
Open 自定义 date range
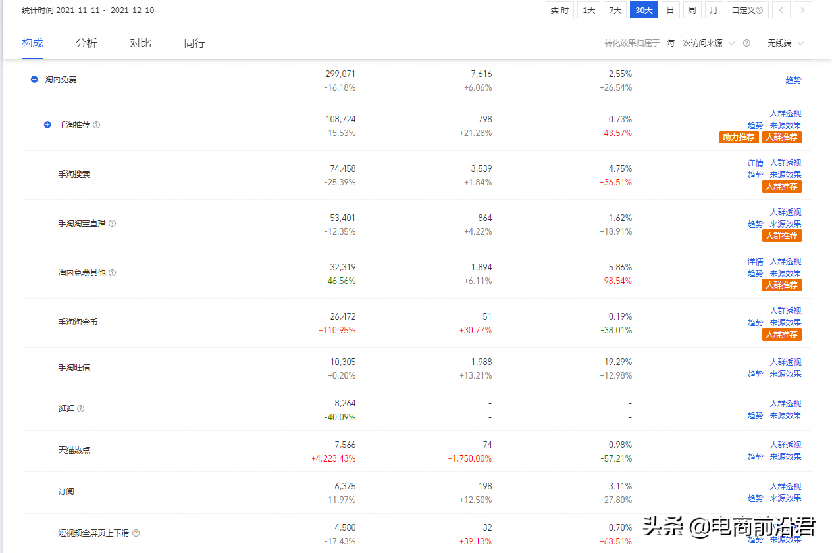click(747, 11)
